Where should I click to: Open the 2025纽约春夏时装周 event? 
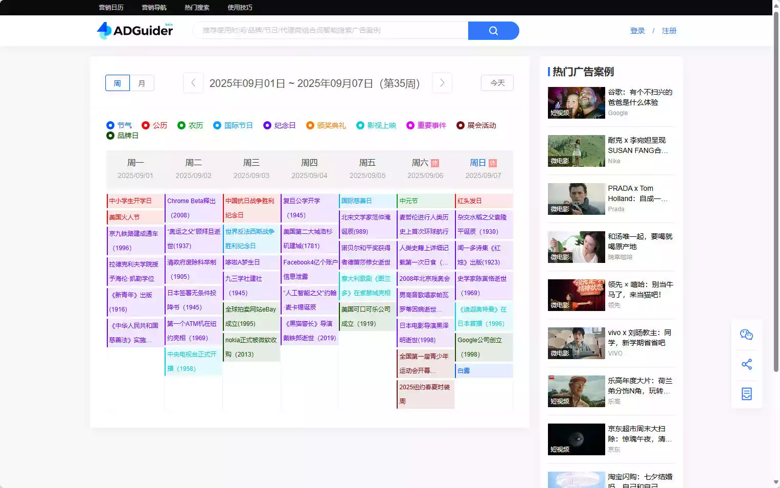click(x=426, y=394)
